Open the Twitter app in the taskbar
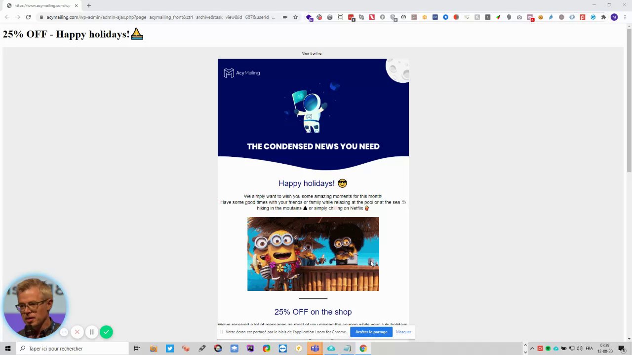Image resolution: width=632 pixels, height=355 pixels. pos(170,349)
